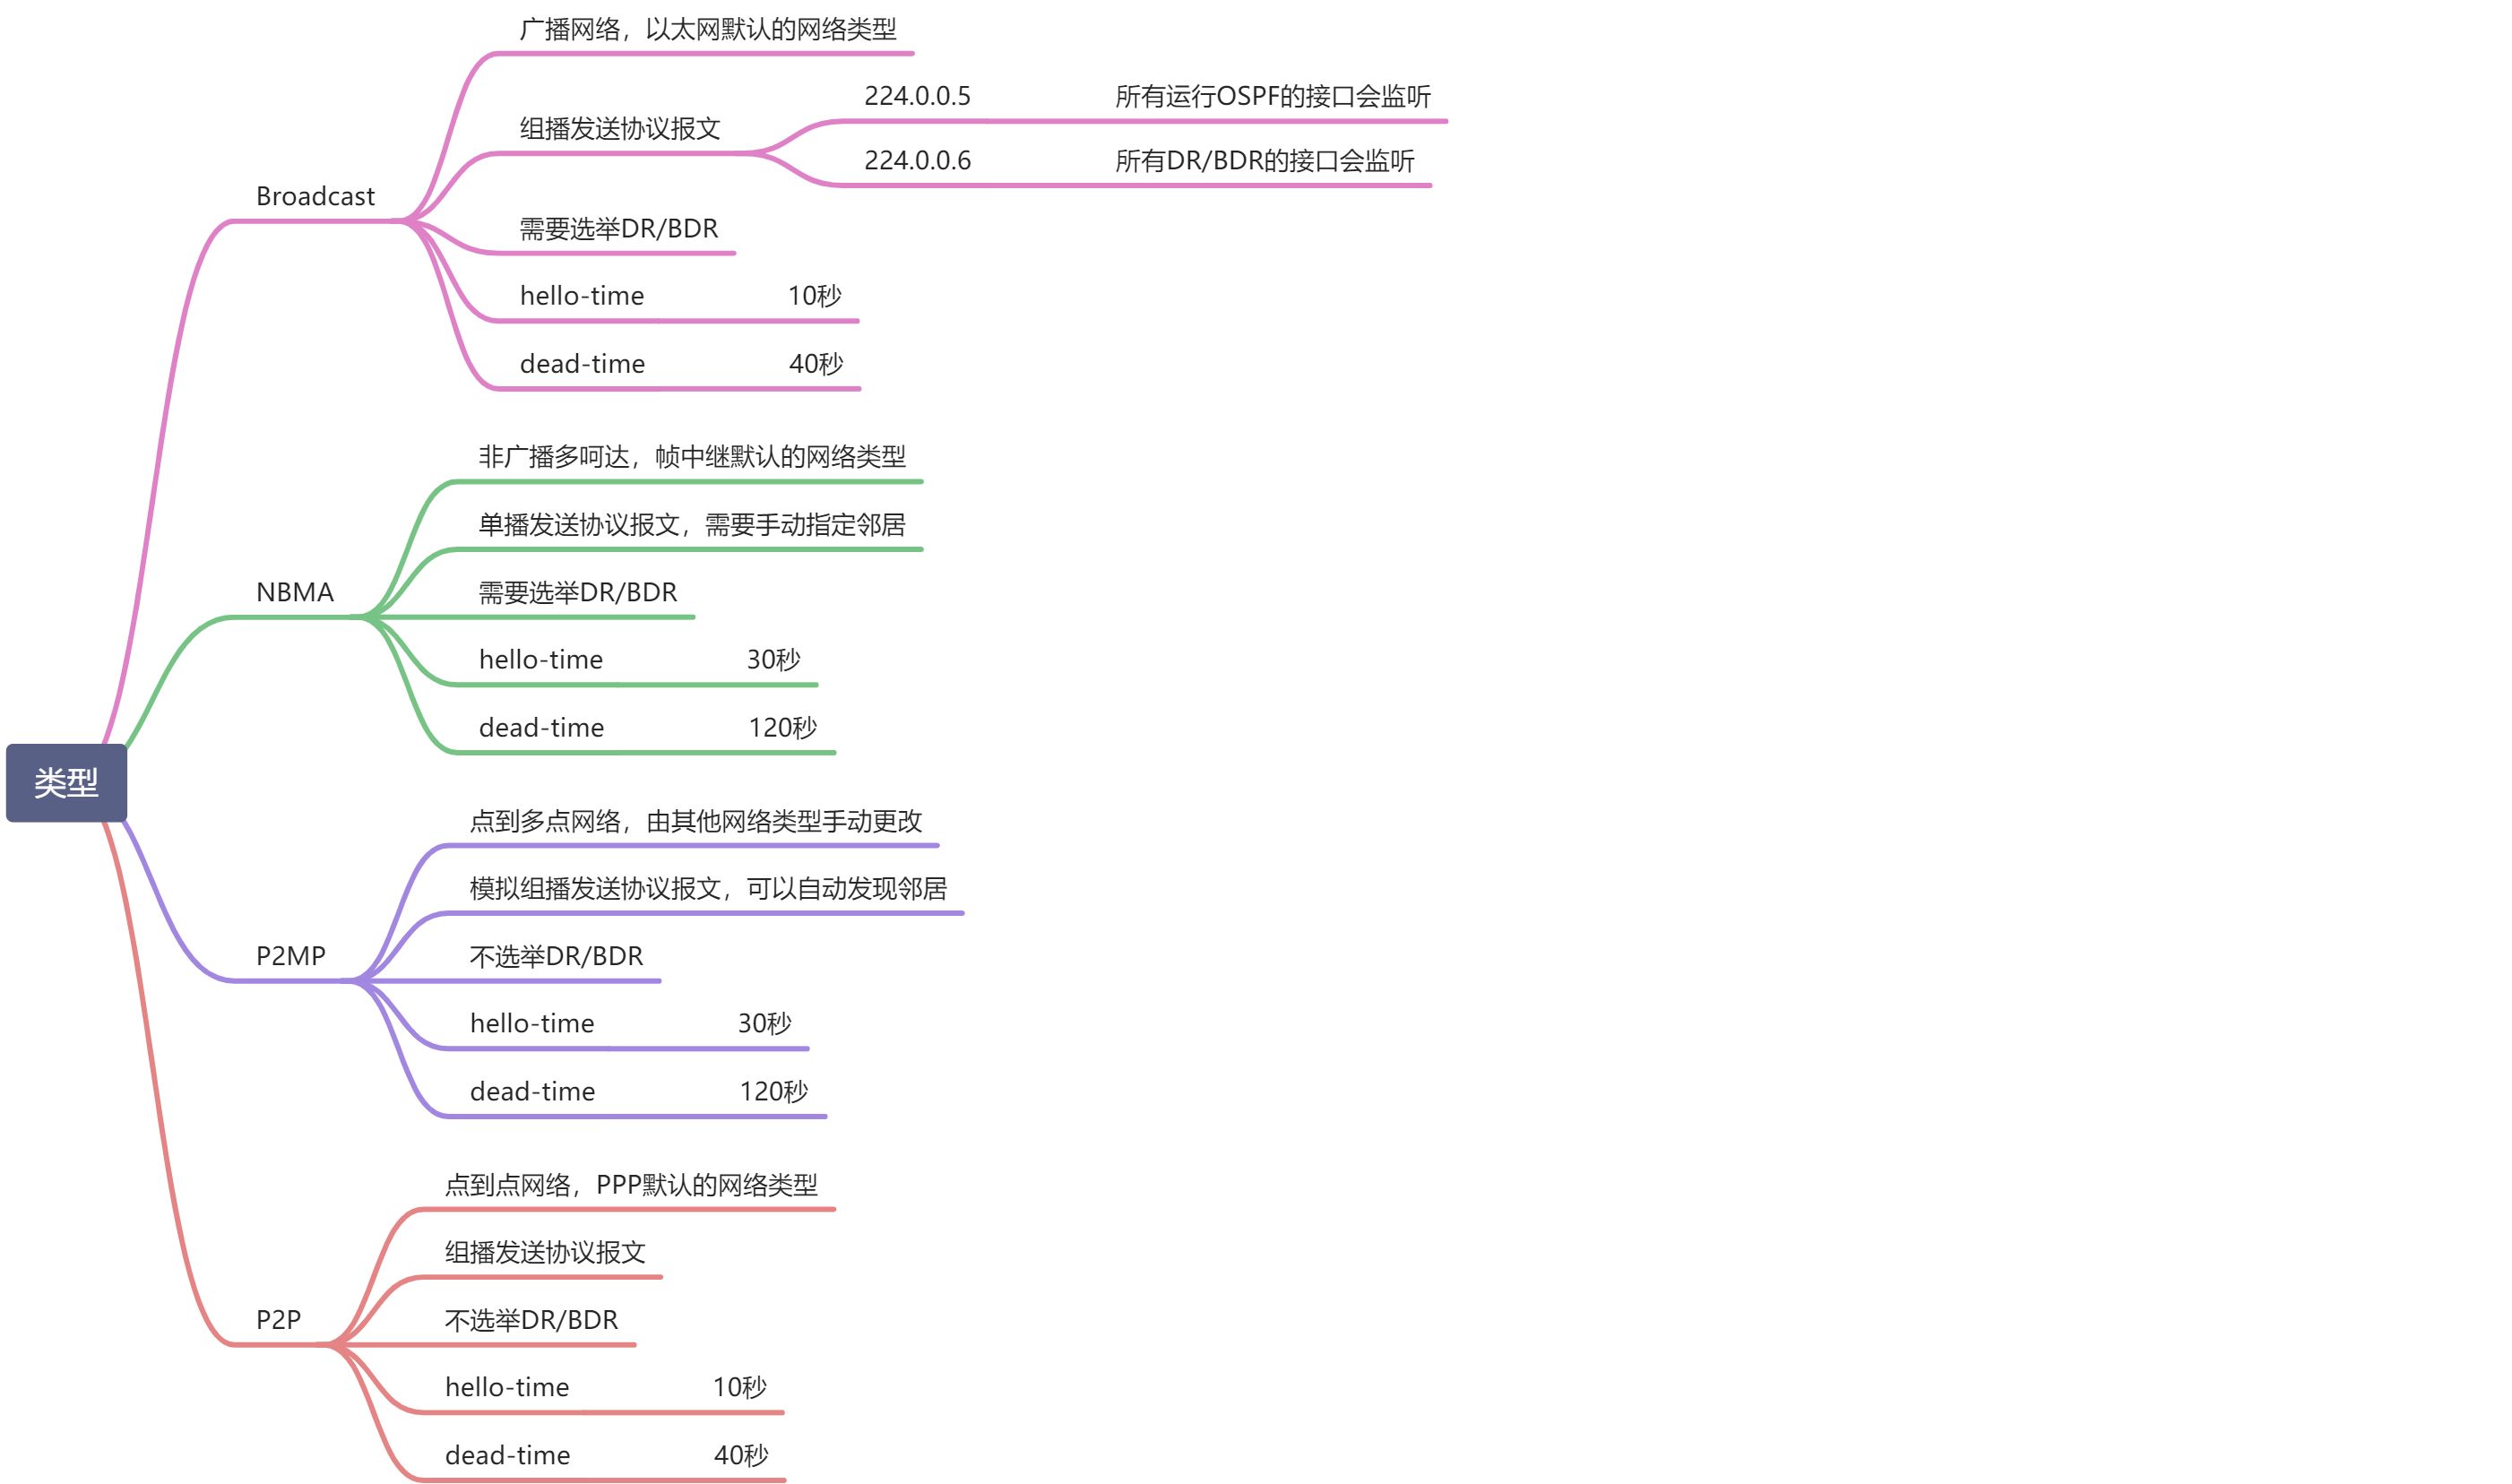Click the P2P branch node
Viewport: 2512px width, 1484px height.
[x=278, y=1320]
